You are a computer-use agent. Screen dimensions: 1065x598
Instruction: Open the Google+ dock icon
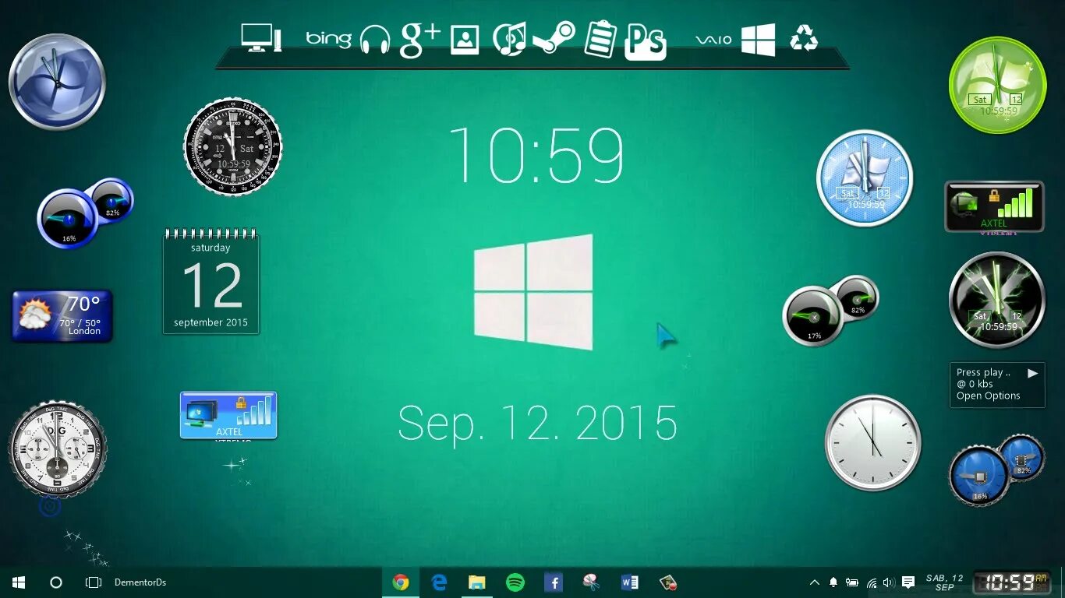pos(420,40)
